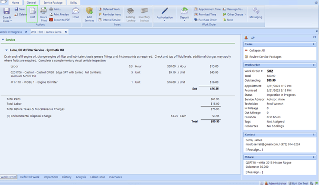Insert an Interval Service
The width and height of the screenshot is (319, 185).
point(110,20)
